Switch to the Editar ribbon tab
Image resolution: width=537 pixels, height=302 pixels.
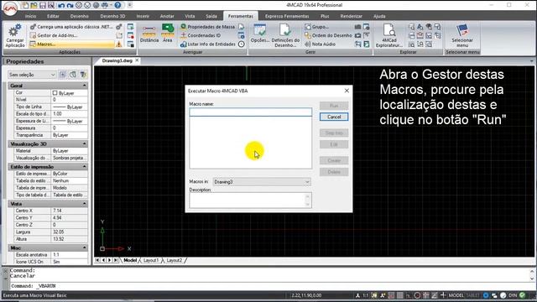tap(53, 16)
